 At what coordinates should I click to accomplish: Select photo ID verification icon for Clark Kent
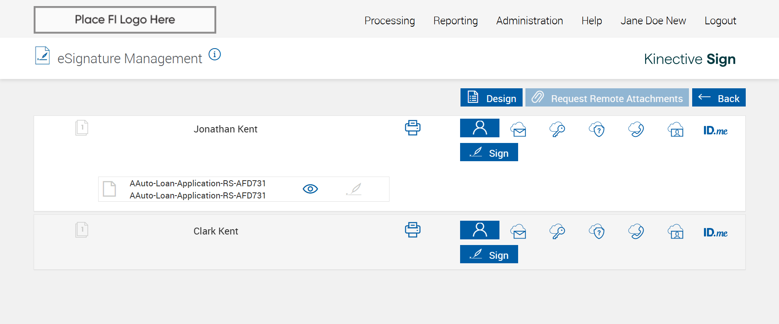tap(676, 232)
